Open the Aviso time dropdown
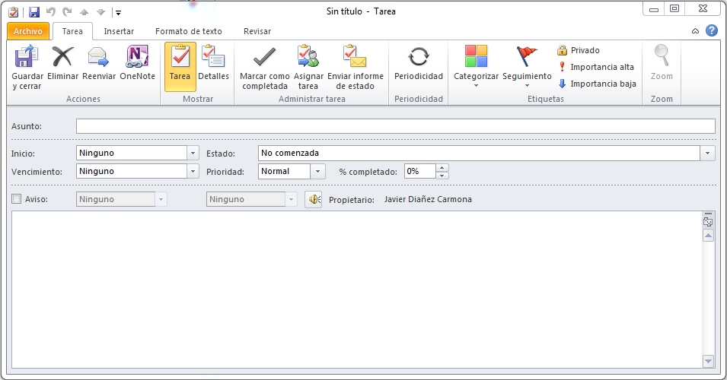Viewport: 727px width, 380px height. pyautogui.click(x=291, y=199)
